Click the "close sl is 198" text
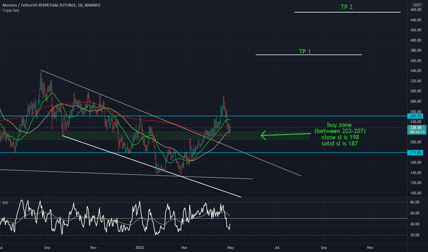Screen dimensions: 428x252 340,137
